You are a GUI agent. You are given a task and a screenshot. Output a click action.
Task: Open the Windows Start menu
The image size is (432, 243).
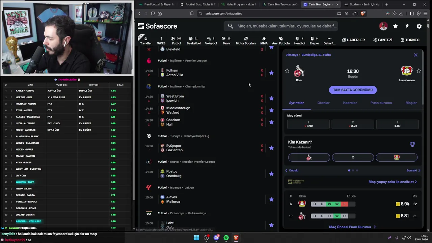(196, 238)
